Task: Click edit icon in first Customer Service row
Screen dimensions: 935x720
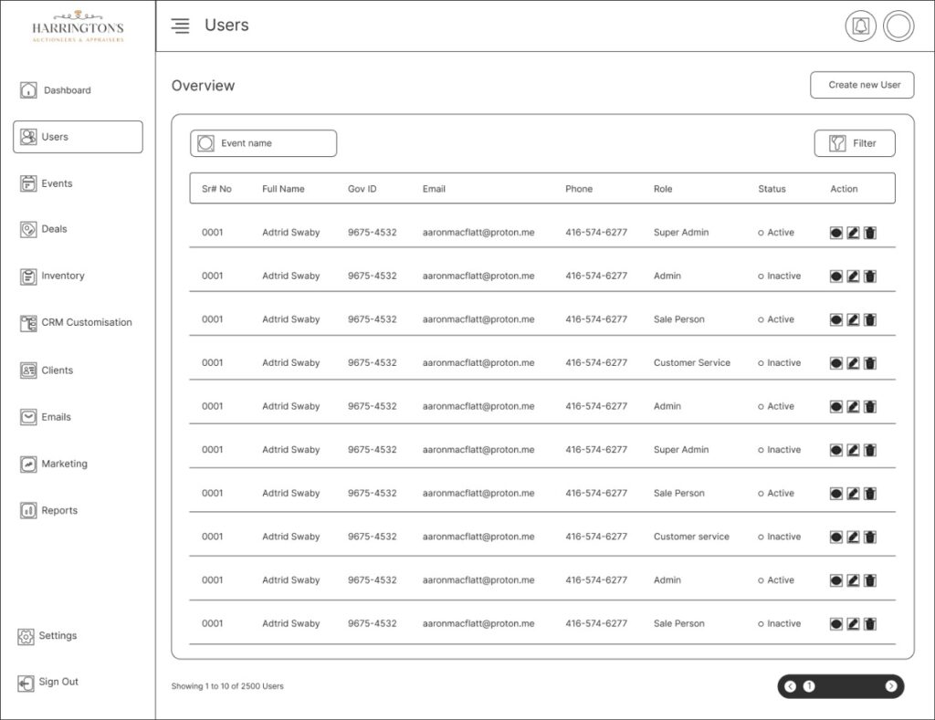Action: (x=853, y=363)
